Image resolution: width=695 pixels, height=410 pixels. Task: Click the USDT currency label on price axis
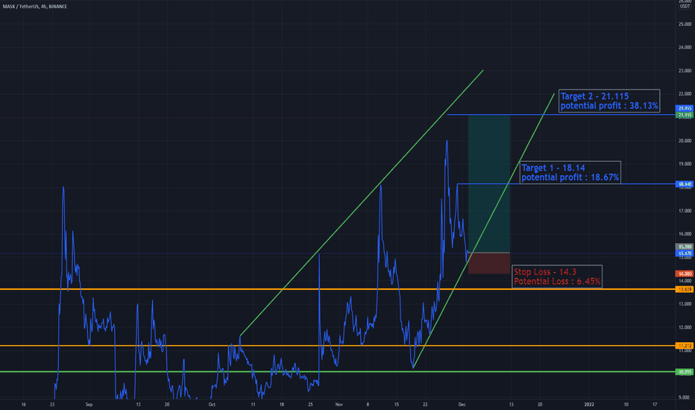coord(685,6)
